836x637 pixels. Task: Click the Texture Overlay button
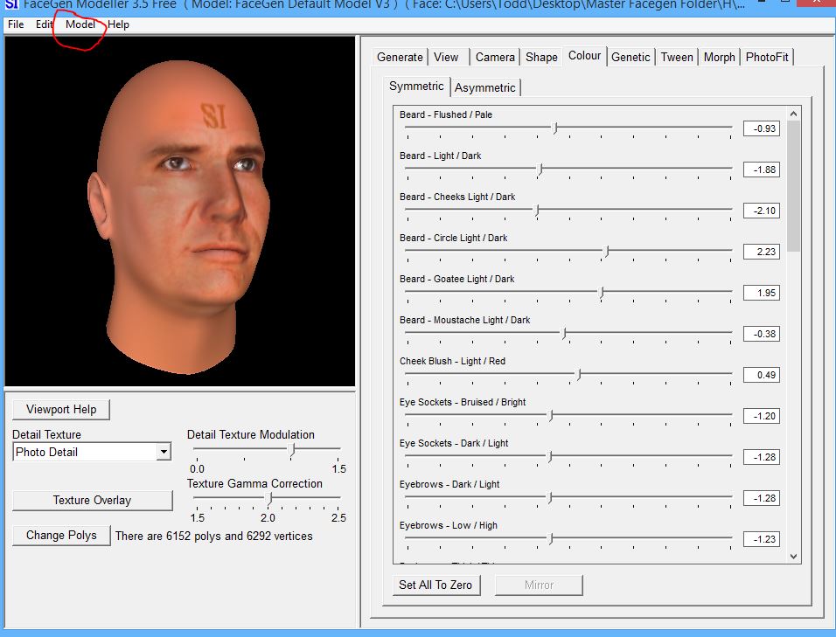click(92, 500)
